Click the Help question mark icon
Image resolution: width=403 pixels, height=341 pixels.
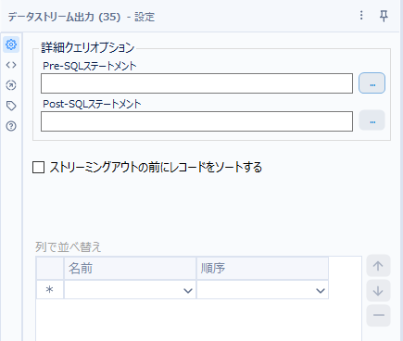(x=11, y=126)
